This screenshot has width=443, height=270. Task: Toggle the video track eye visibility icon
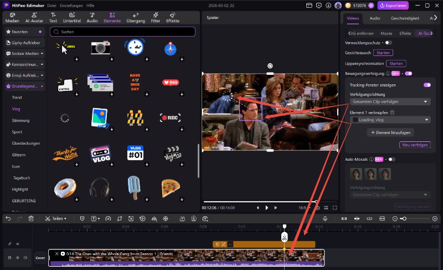(x=18, y=258)
